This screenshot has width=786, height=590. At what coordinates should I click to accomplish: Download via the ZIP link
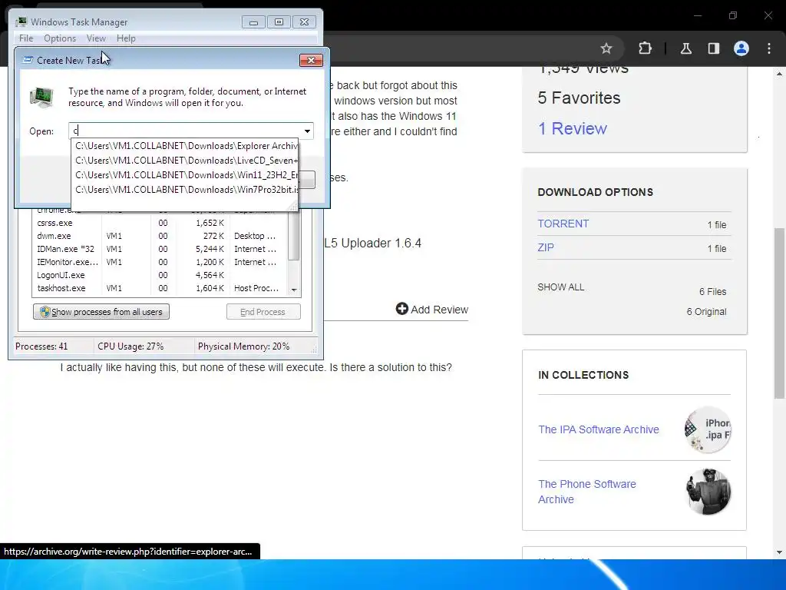coord(546,247)
